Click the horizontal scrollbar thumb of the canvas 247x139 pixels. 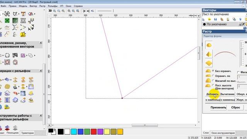(145, 125)
